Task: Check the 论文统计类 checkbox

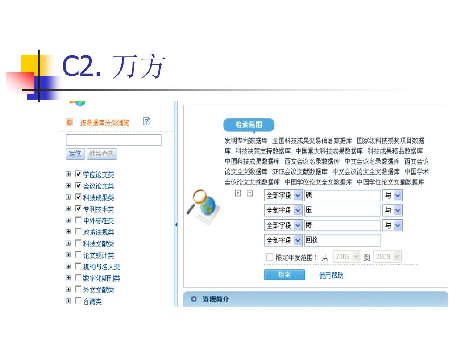Action: 78,254
